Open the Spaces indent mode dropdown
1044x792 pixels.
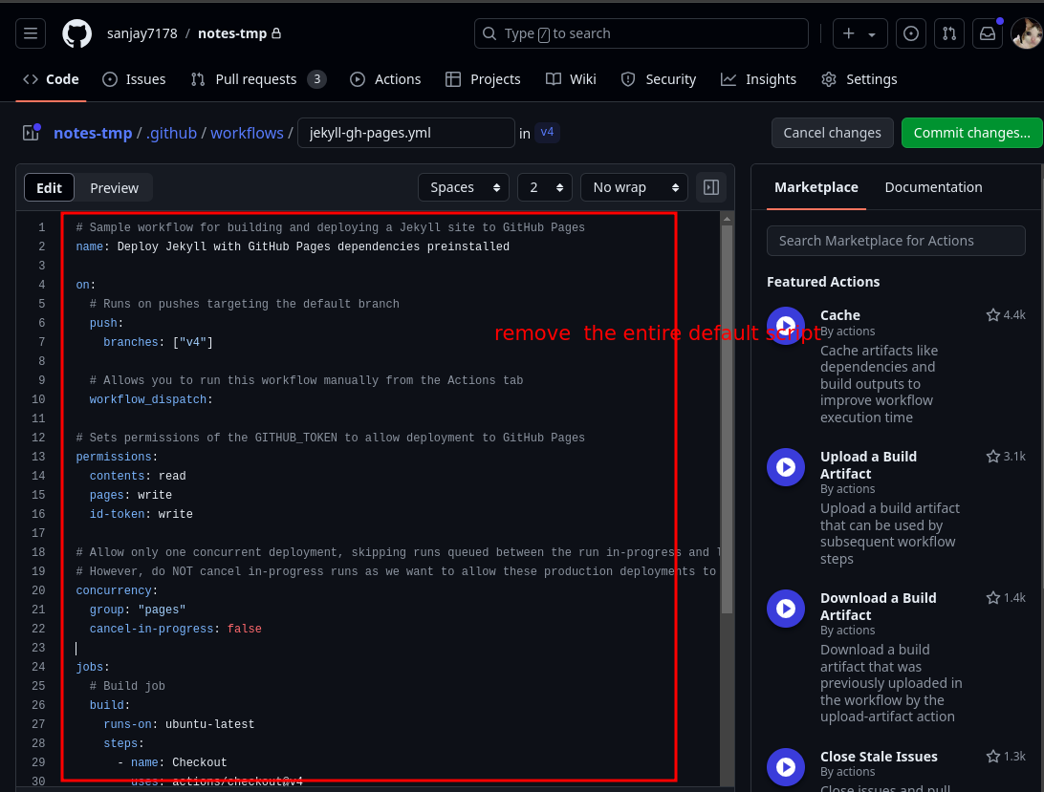(x=464, y=187)
